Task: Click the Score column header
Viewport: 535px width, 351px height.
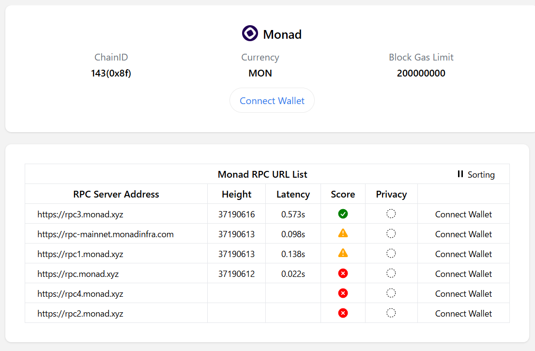Action: pyautogui.click(x=343, y=194)
